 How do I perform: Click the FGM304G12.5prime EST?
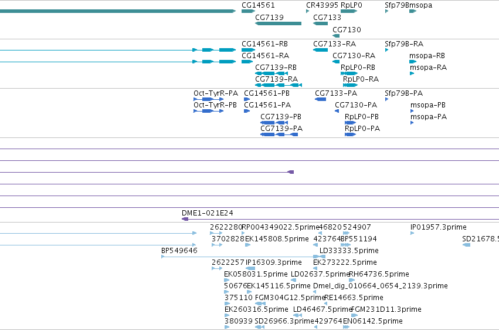pos(260,304)
